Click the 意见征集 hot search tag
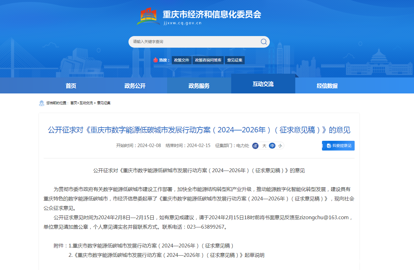The width and height of the screenshot is (414, 270). [x=235, y=60]
